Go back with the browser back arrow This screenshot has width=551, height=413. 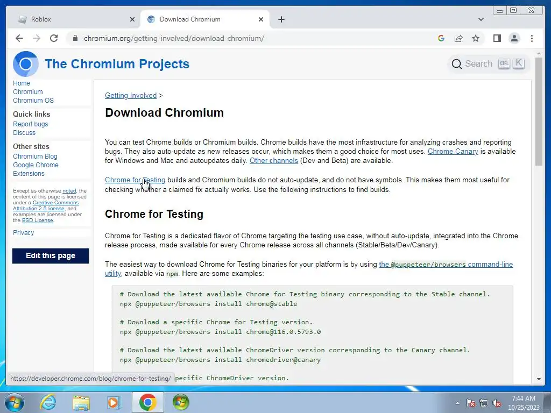pyautogui.click(x=19, y=38)
